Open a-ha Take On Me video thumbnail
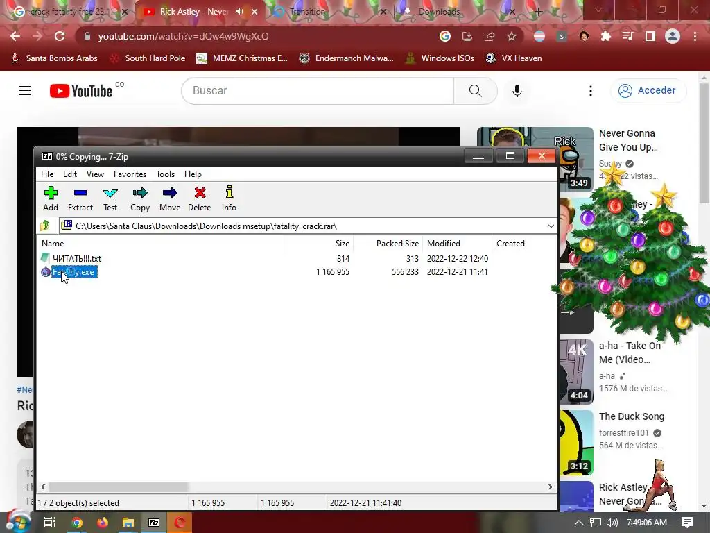This screenshot has height=533, width=710. (576, 372)
